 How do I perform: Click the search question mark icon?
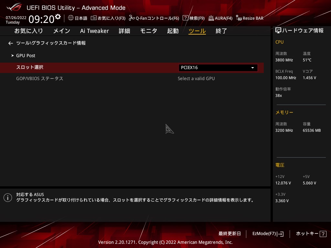coord(185,18)
